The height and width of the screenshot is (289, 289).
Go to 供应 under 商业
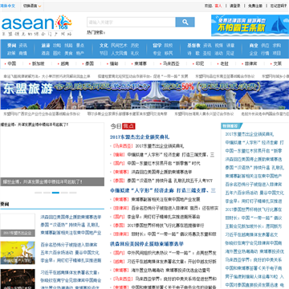coord(265,46)
